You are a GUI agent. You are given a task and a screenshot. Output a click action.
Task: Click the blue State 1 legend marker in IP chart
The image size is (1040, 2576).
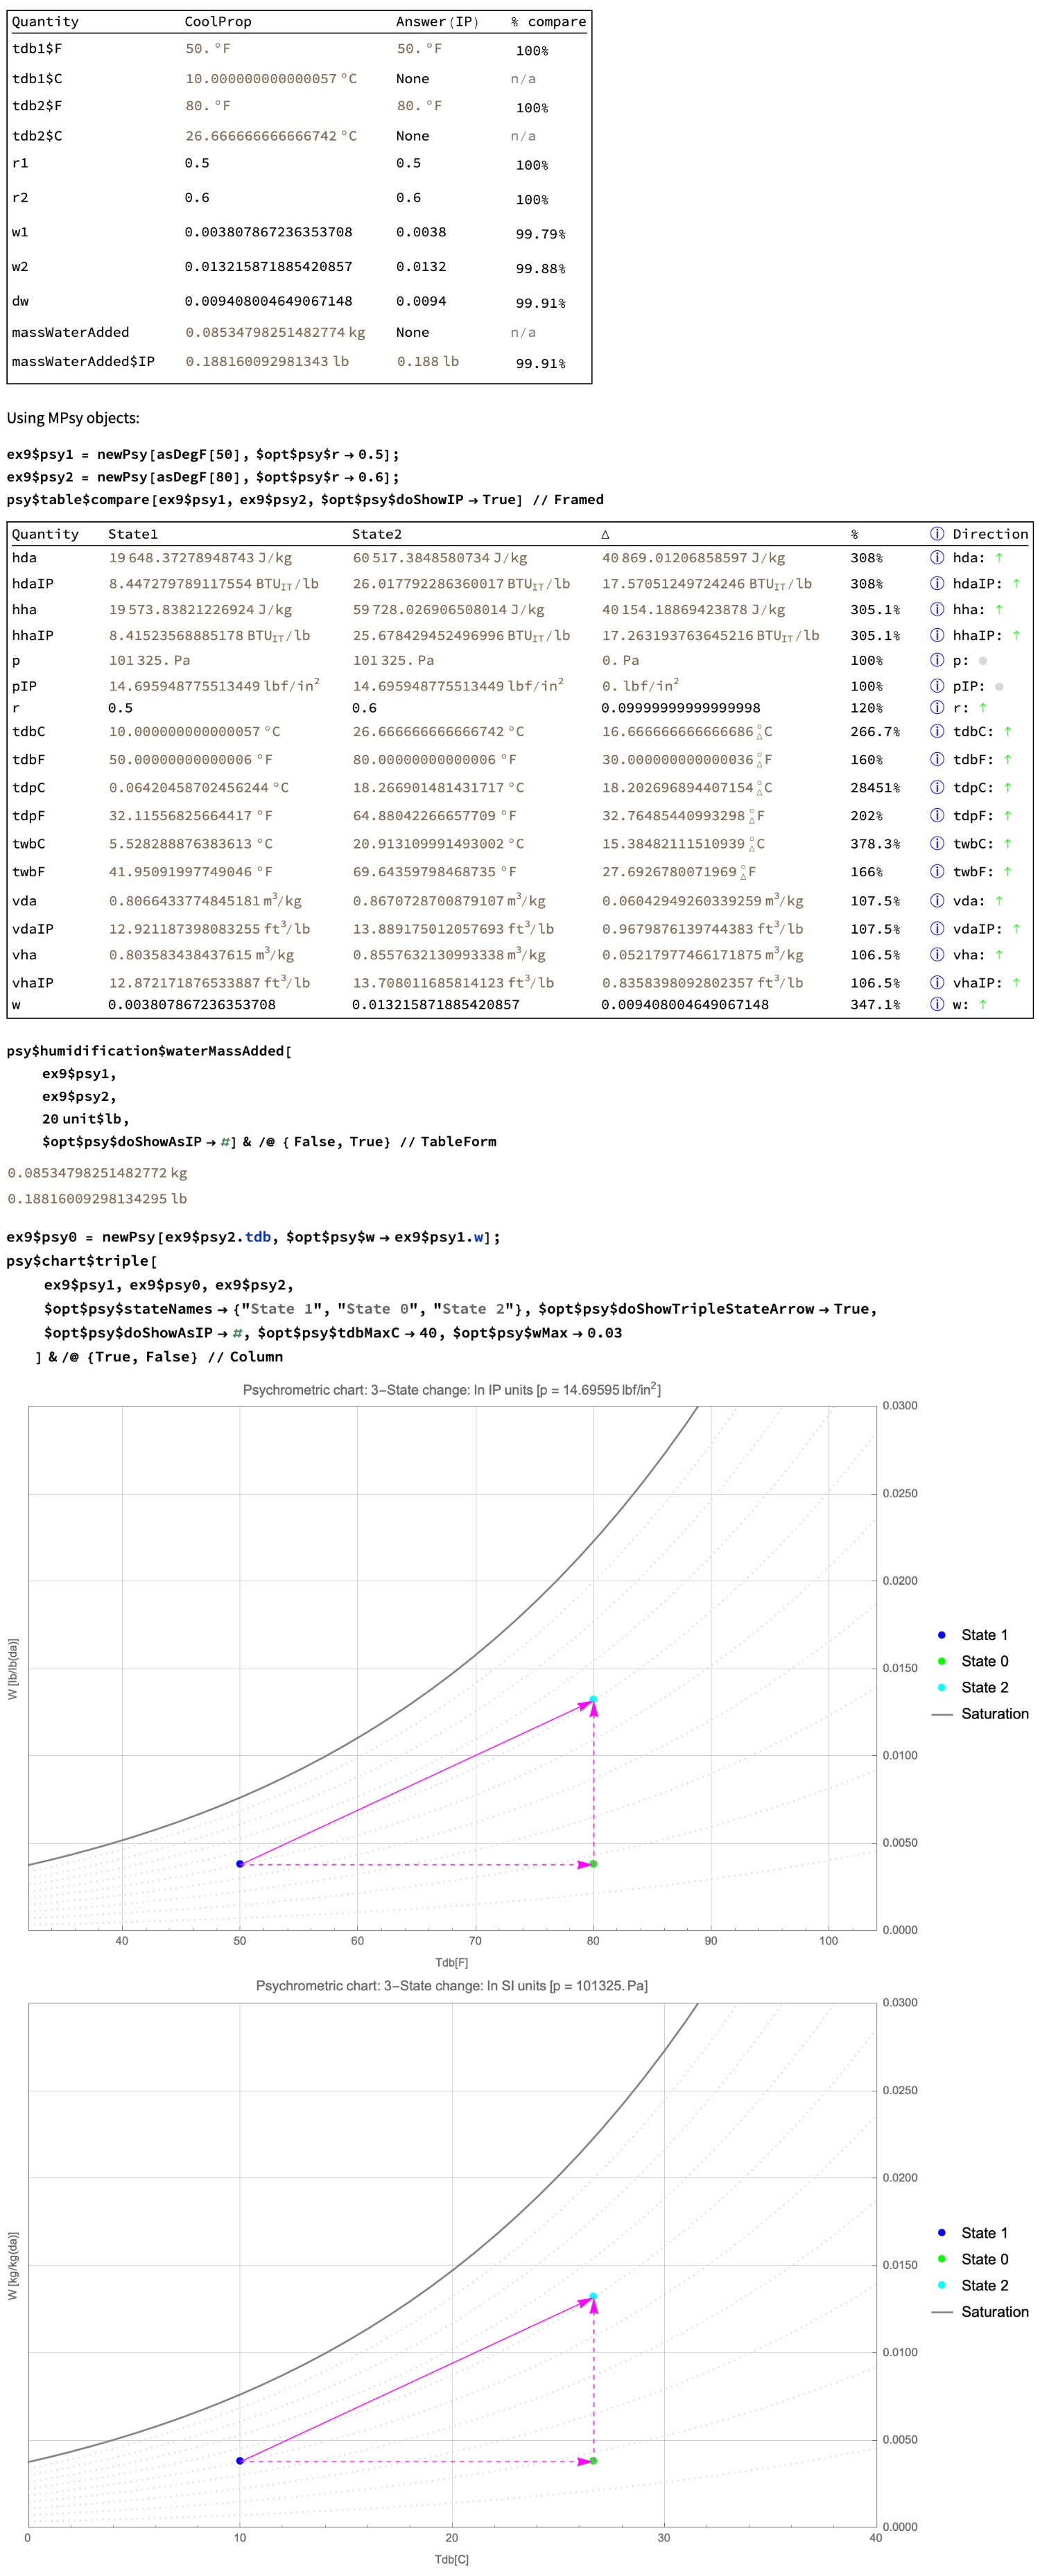click(x=941, y=1635)
